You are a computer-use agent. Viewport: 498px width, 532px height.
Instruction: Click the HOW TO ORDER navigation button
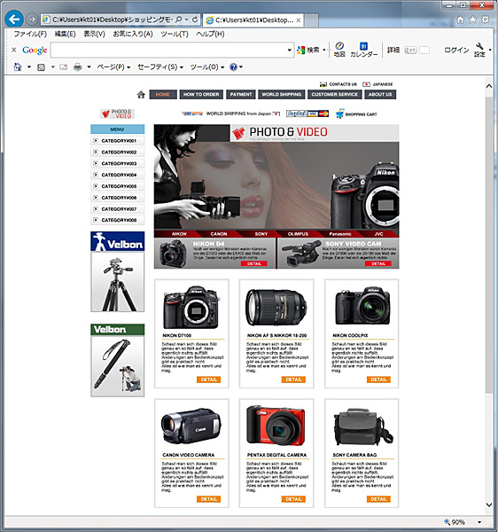click(201, 94)
